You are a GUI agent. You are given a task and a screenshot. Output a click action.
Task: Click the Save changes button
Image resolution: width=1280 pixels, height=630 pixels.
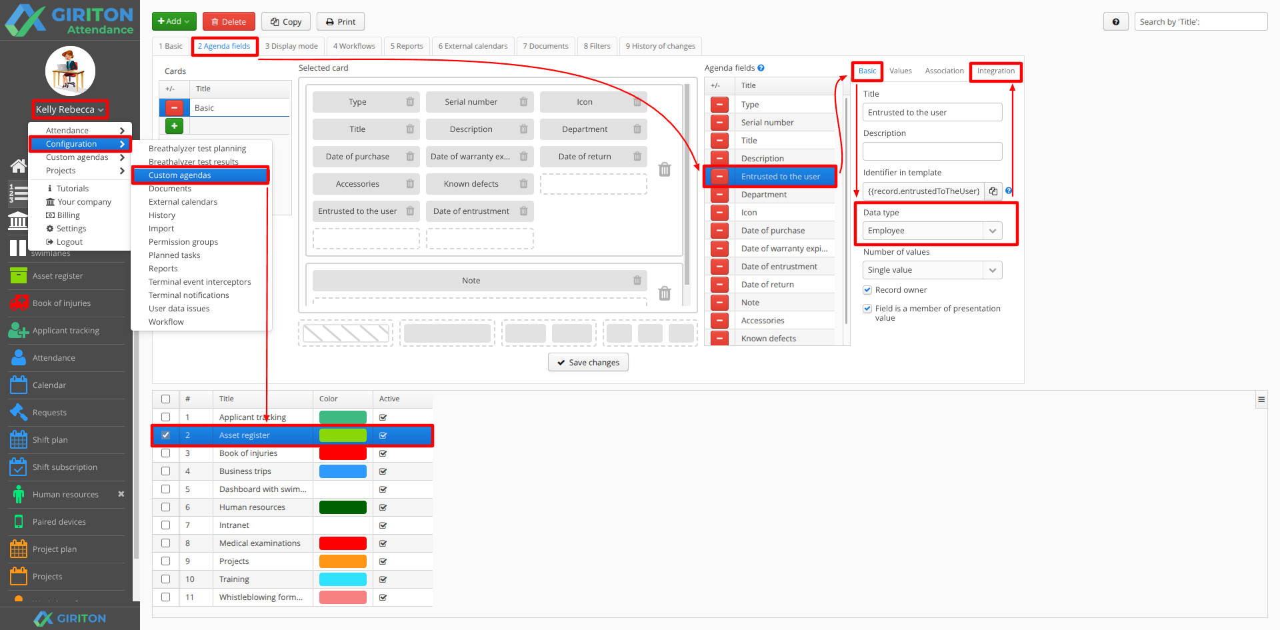tap(588, 362)
